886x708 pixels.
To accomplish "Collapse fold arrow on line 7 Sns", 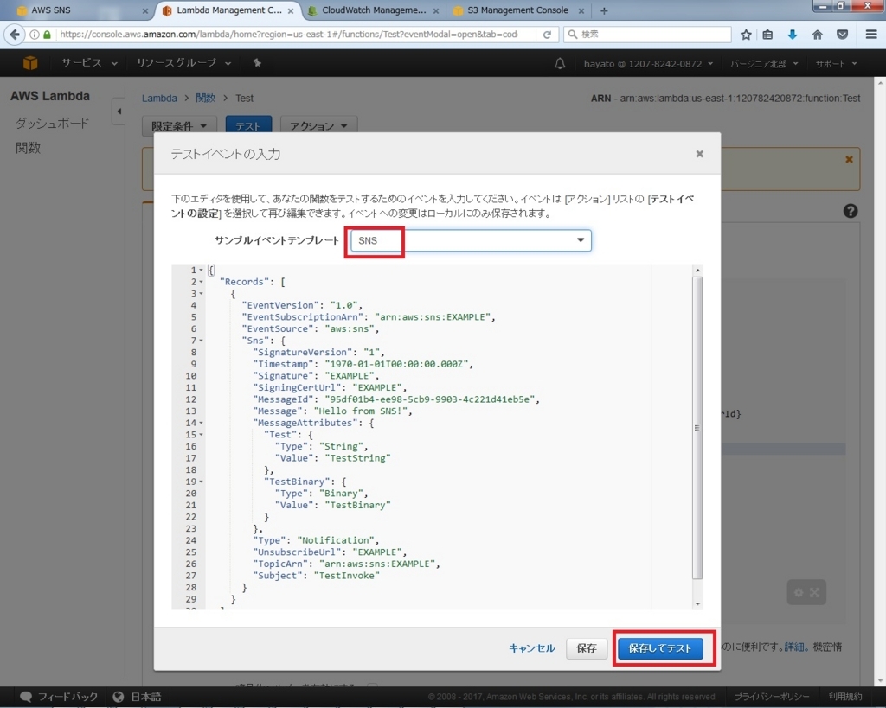I will 201,341.
